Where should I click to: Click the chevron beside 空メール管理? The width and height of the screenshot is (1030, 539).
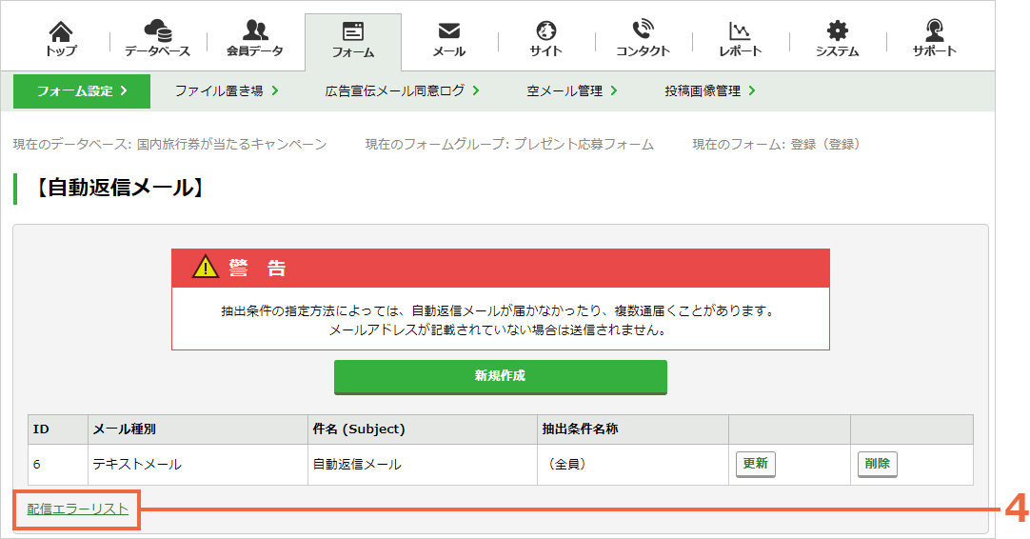(614, 90)
